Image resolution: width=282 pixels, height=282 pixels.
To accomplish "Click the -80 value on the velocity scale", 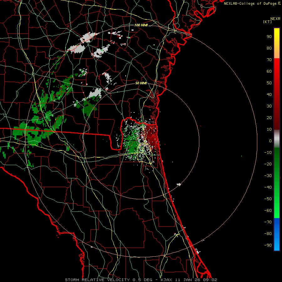I will click(x=268, y=234).
